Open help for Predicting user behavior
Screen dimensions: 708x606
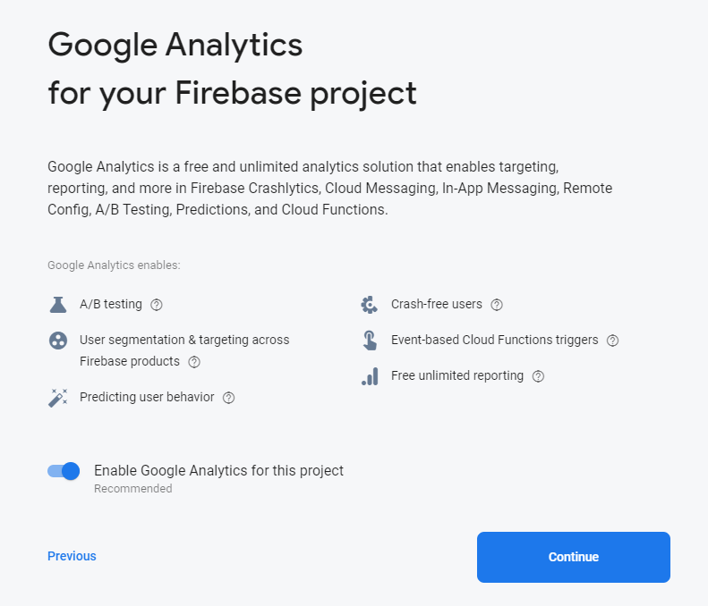(228, 398)
